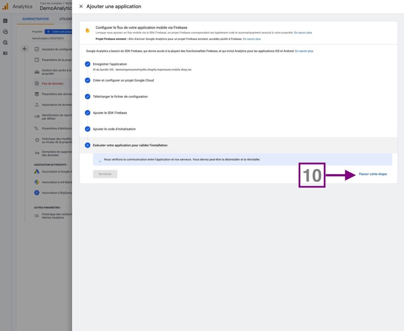Click the Historique des modifications clock icon
Viewport: 404px width, 331px height.
tap(37, 140)
